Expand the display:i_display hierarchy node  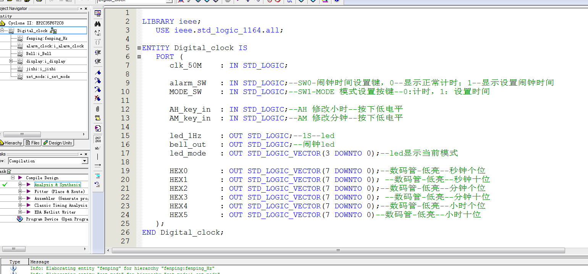click(11, 61)
